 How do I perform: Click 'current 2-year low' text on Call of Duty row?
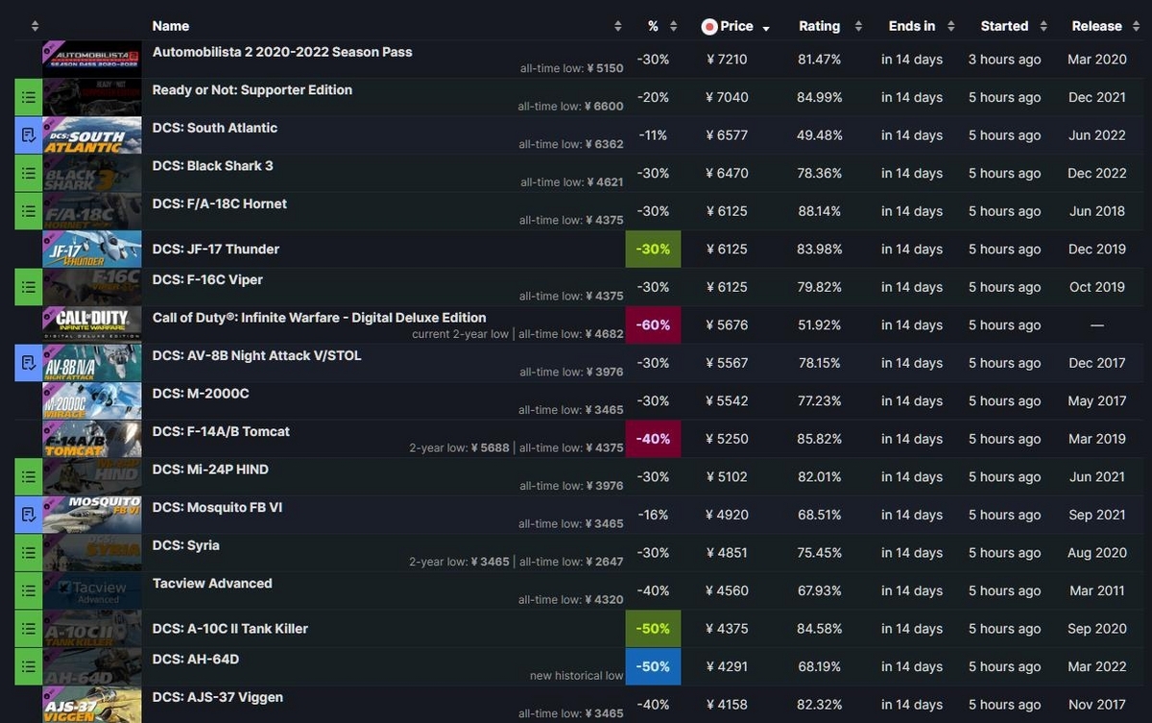coord(460,334)
